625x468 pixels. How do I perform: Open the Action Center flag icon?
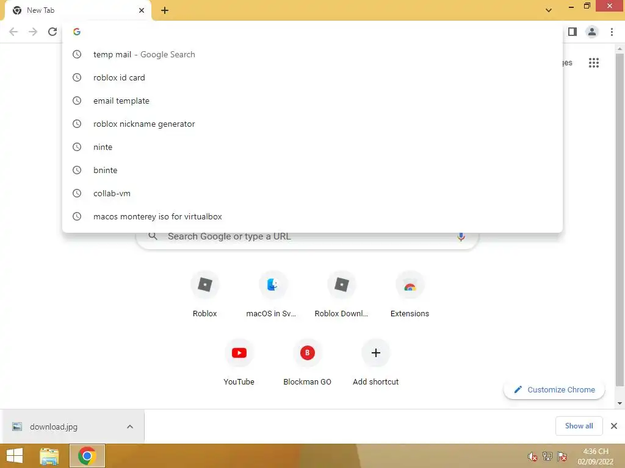[562, 456]
